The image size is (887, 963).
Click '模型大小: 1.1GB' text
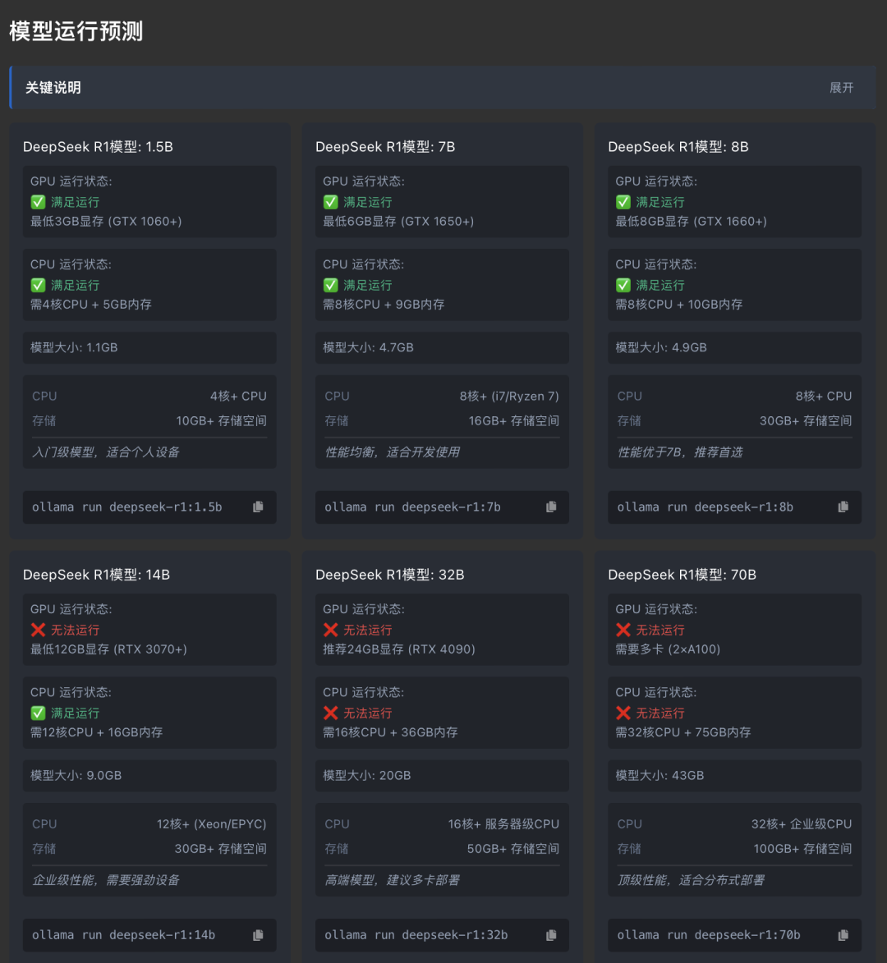click(74, 347)
